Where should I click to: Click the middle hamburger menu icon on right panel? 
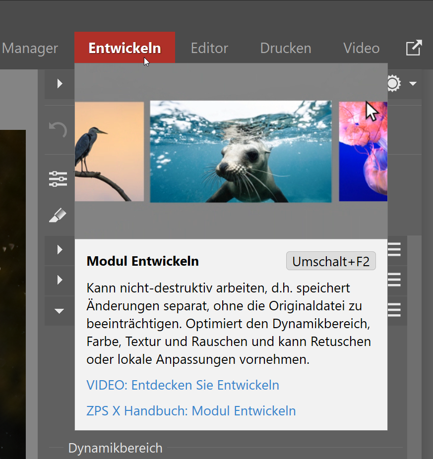click(x=393, y=281)
